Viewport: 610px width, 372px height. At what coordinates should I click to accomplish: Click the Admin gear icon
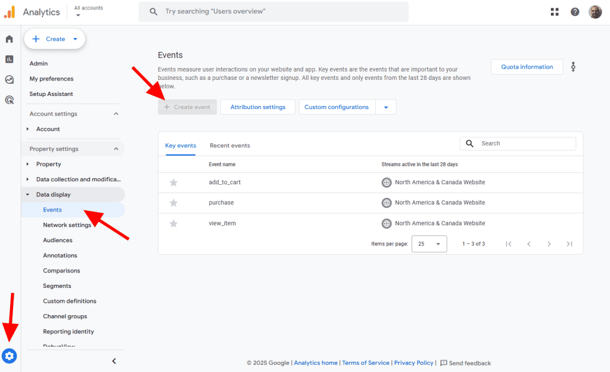click(10, 356)
